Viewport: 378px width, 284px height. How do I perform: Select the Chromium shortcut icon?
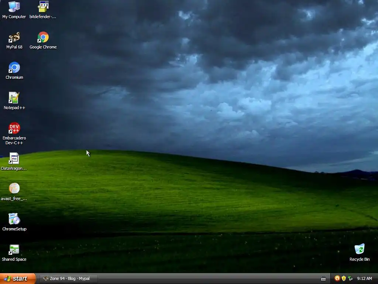pos(14,67)
